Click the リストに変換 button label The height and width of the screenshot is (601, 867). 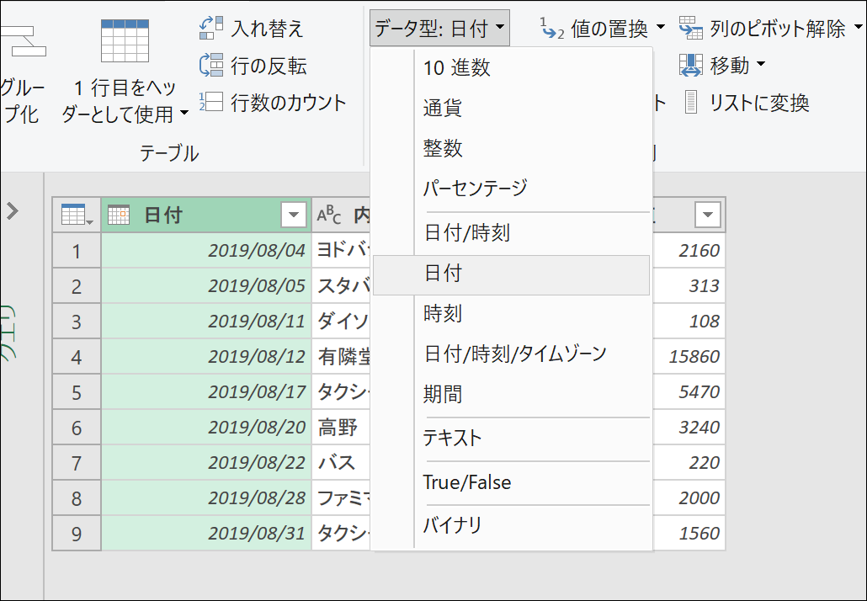coord(760,103)
